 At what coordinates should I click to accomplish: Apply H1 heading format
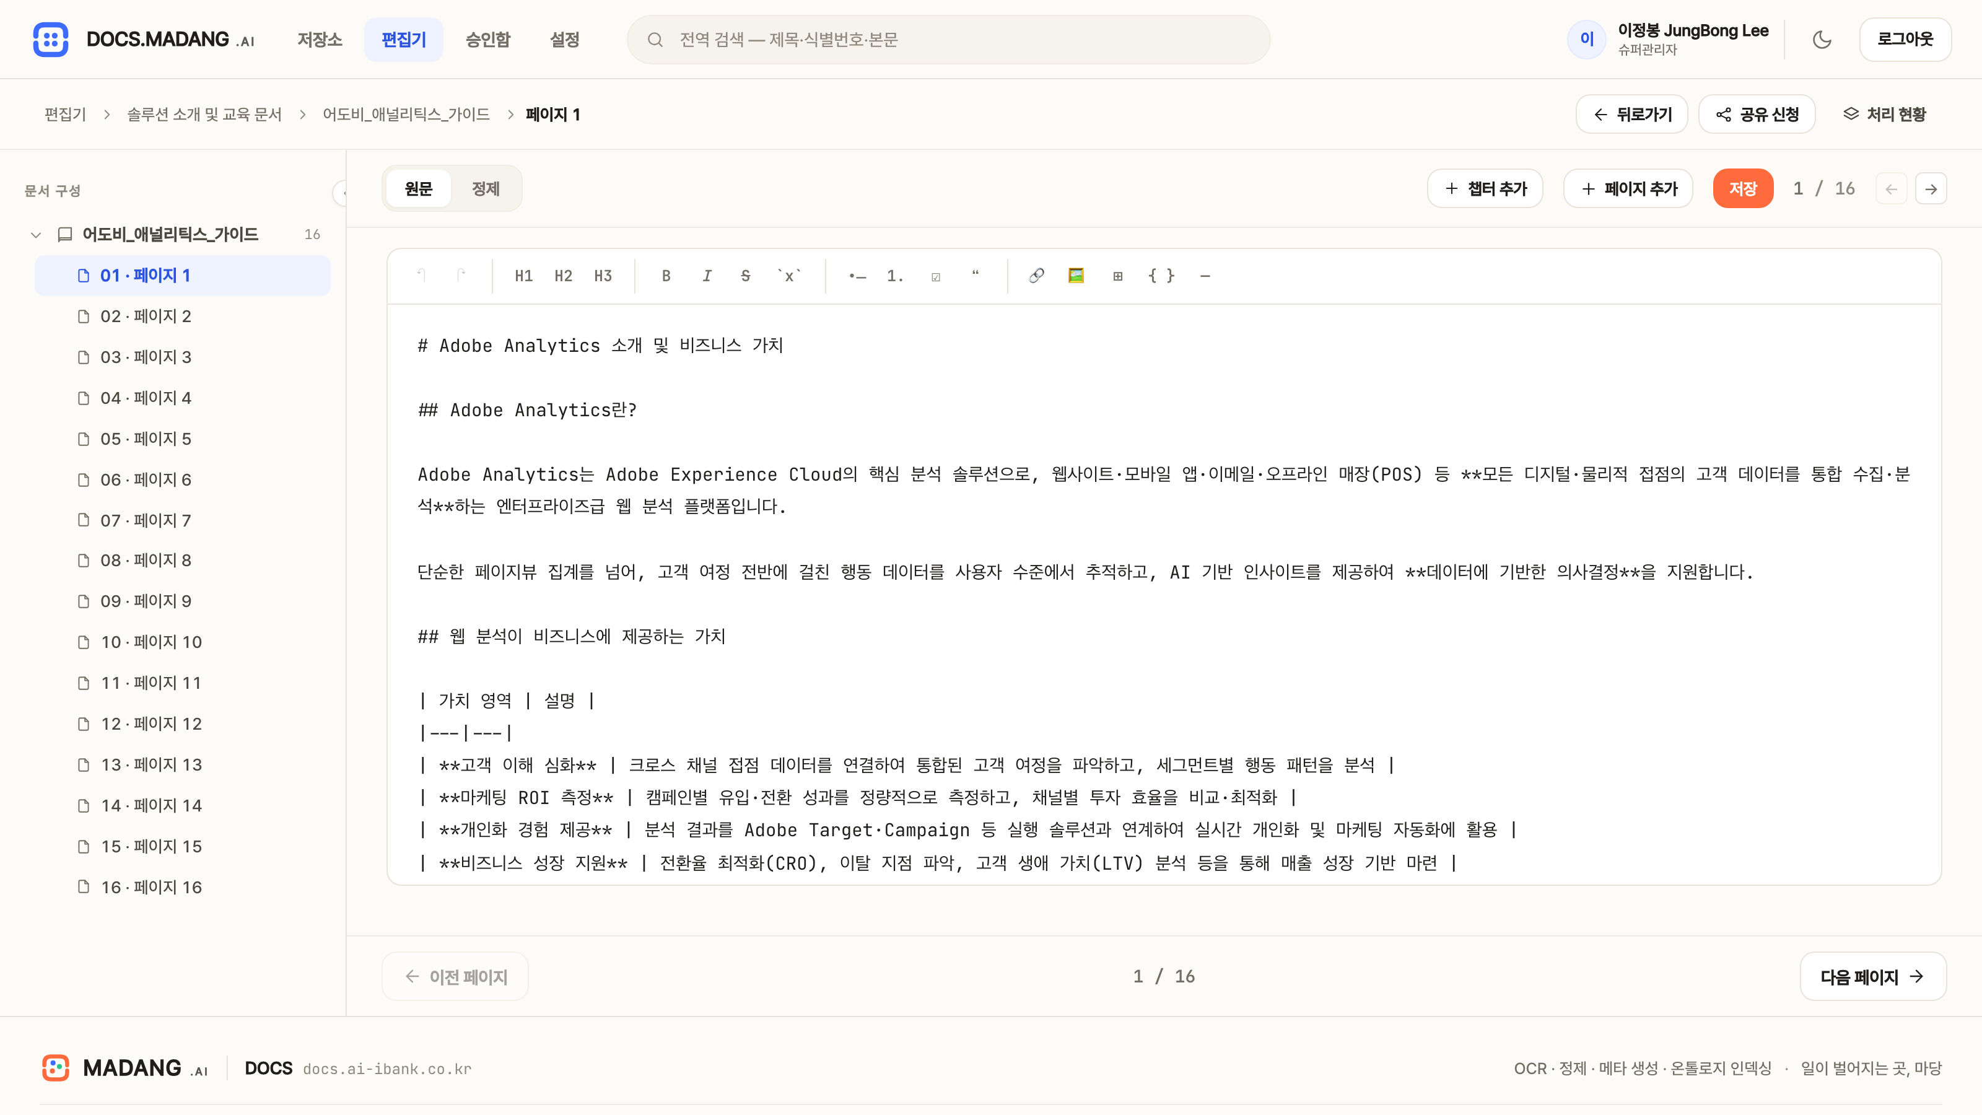point(524,276)
